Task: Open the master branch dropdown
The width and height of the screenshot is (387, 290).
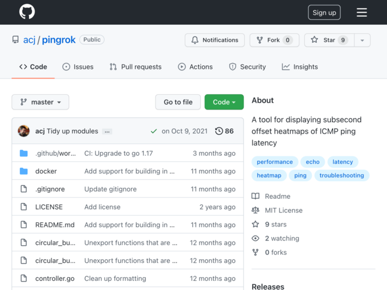Action: (x=41, y=102)
